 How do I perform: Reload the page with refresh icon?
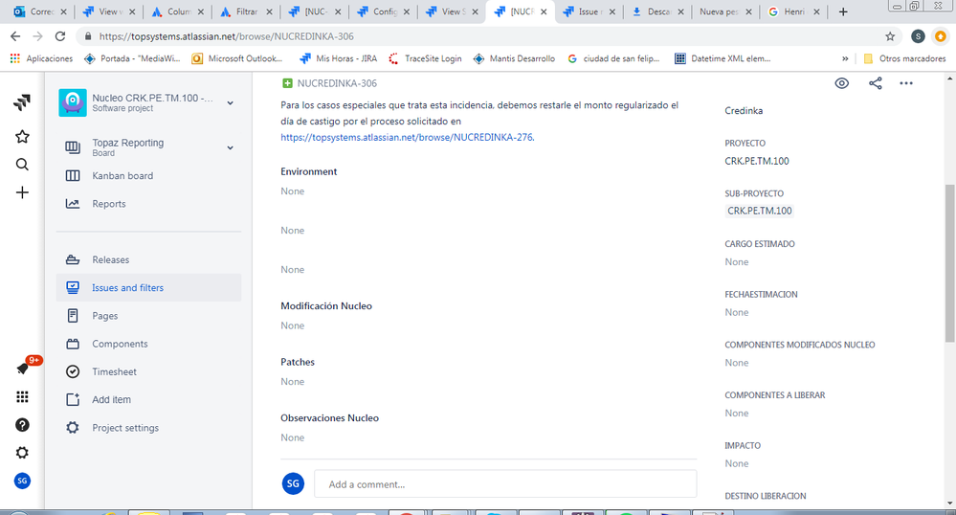[x=59, y=36]
